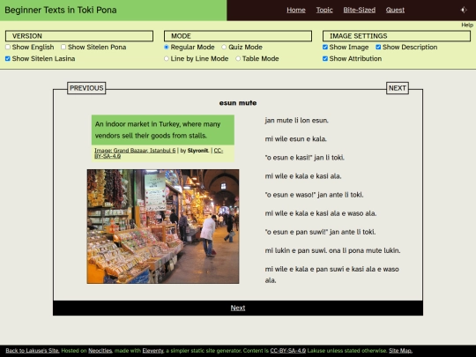
Task: Click line 'jan mute li lon esun.'
Action: coord(296,121)
